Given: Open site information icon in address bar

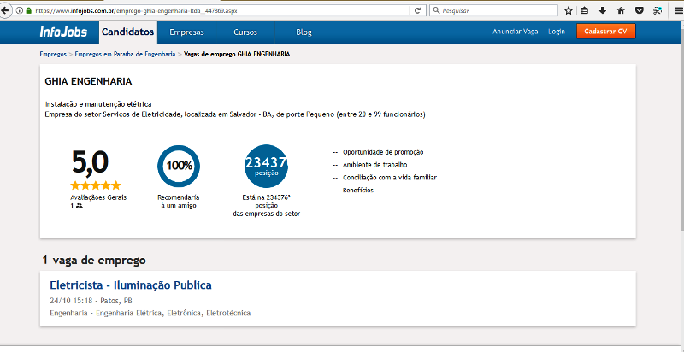Looking at the screenshot, I should point(19,10).
